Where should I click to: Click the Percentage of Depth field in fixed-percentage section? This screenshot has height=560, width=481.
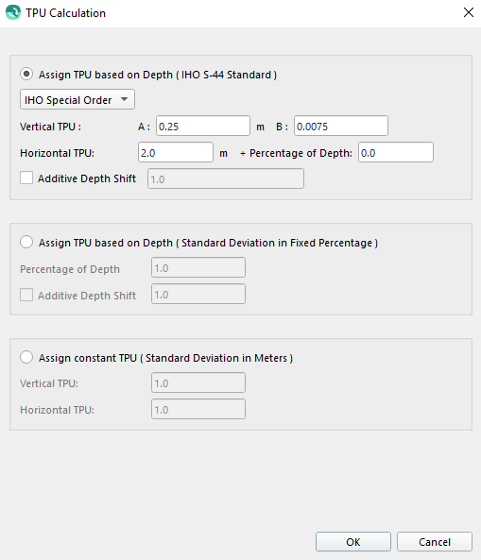pos(198,267)
